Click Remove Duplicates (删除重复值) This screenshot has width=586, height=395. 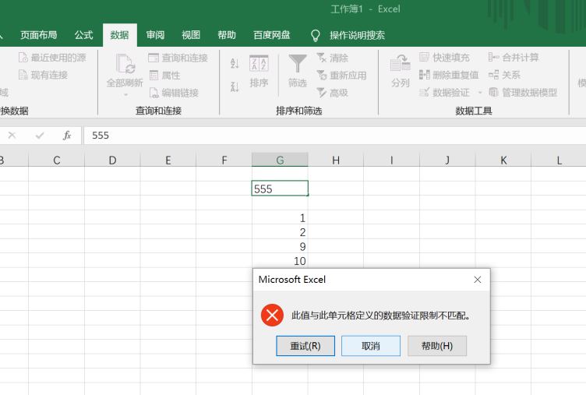pos(449,75)
